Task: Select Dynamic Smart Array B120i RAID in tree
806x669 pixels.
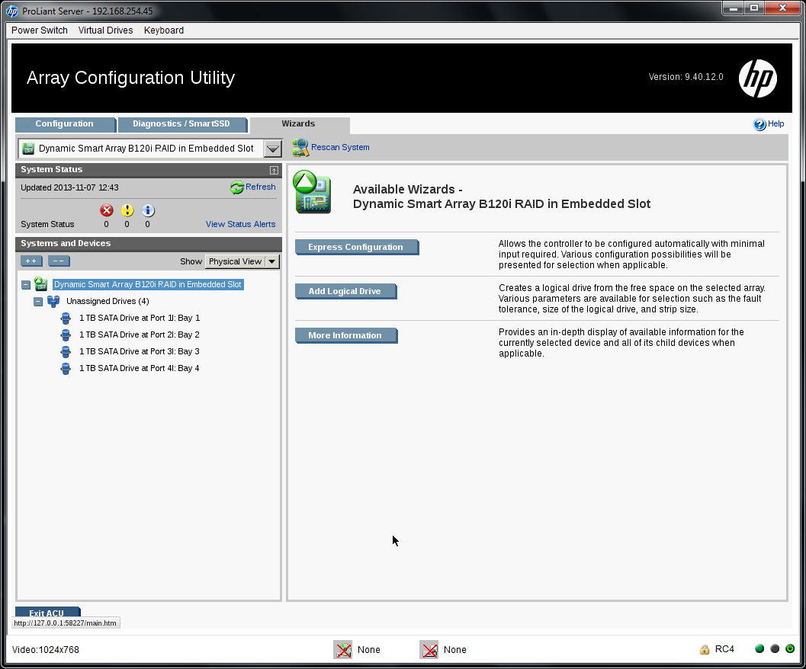Action: [x=147, y=285]
